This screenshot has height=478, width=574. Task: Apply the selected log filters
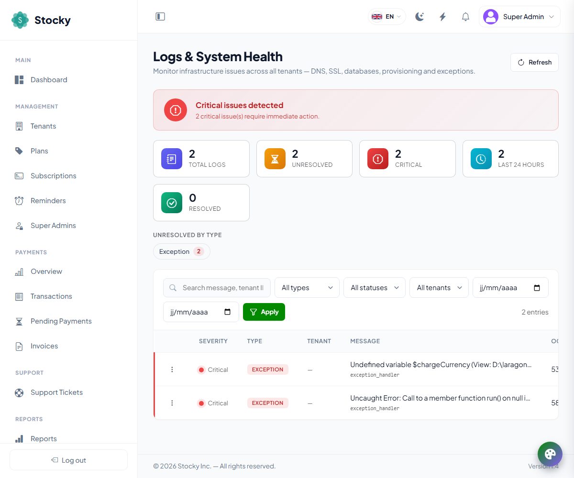(264, 312)
